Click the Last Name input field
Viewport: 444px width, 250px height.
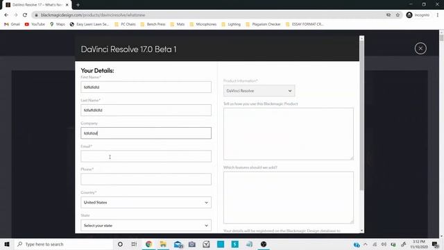146,110
